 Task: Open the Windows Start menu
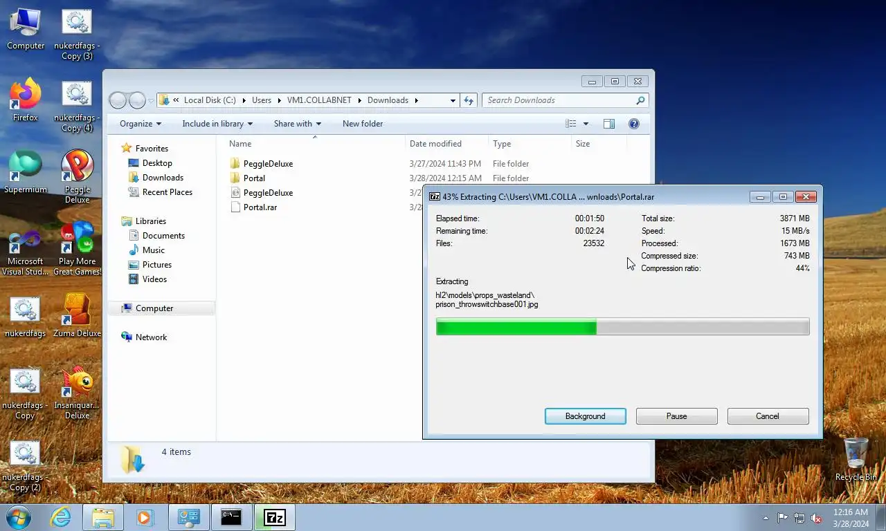[x=18, y=517]
